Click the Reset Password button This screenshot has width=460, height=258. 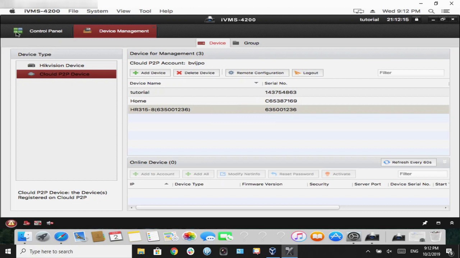click(x=293, y=174)
